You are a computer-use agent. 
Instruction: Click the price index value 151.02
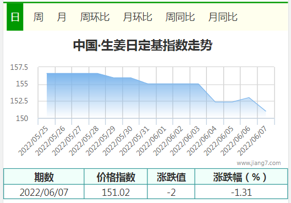[x=116, y=192]
